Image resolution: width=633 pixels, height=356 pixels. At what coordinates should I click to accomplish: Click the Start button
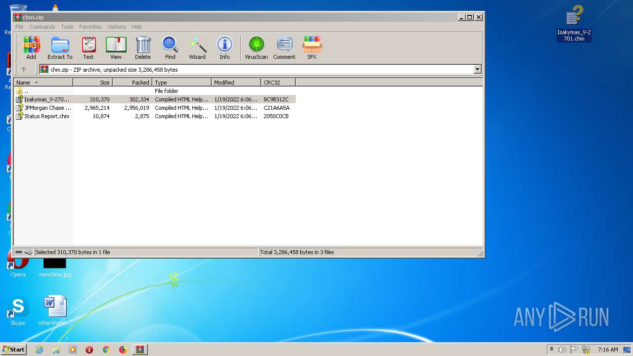coord(13,349)
